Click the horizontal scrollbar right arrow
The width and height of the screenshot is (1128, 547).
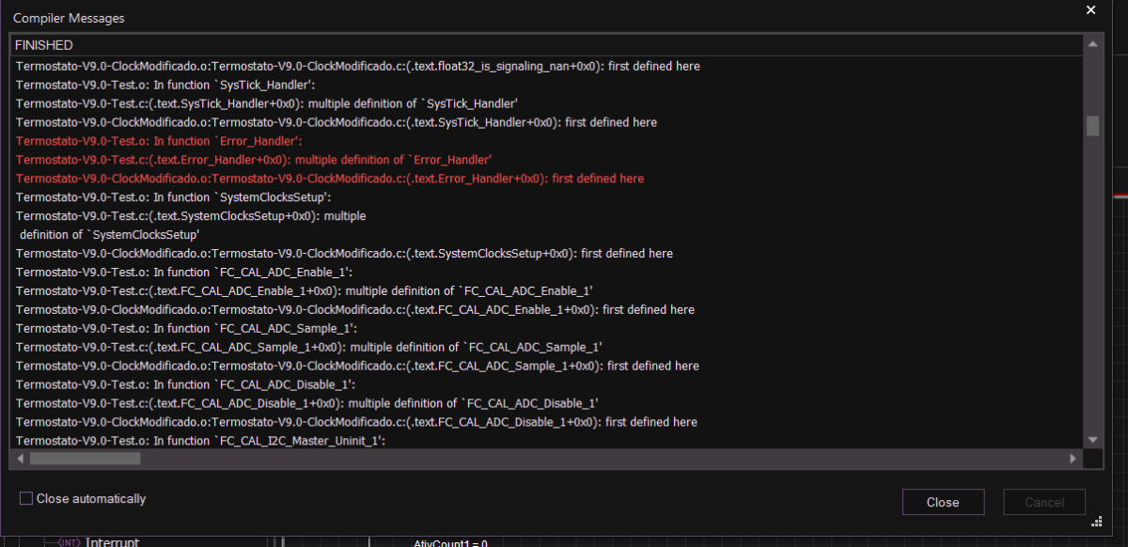(x=1073, y=459)
